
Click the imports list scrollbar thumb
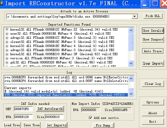[x=131, y=42]
